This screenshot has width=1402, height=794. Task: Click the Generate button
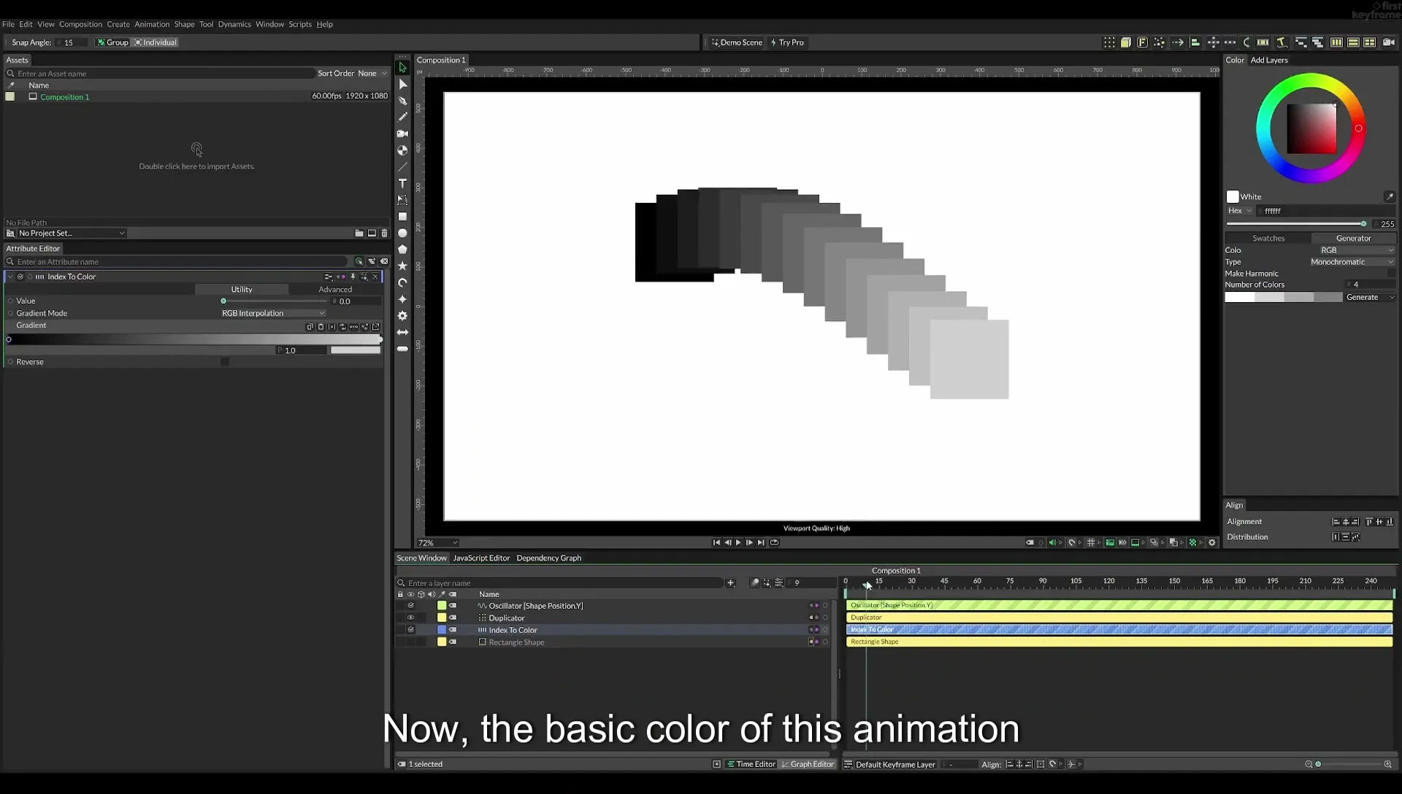(x=1363, y=298)
